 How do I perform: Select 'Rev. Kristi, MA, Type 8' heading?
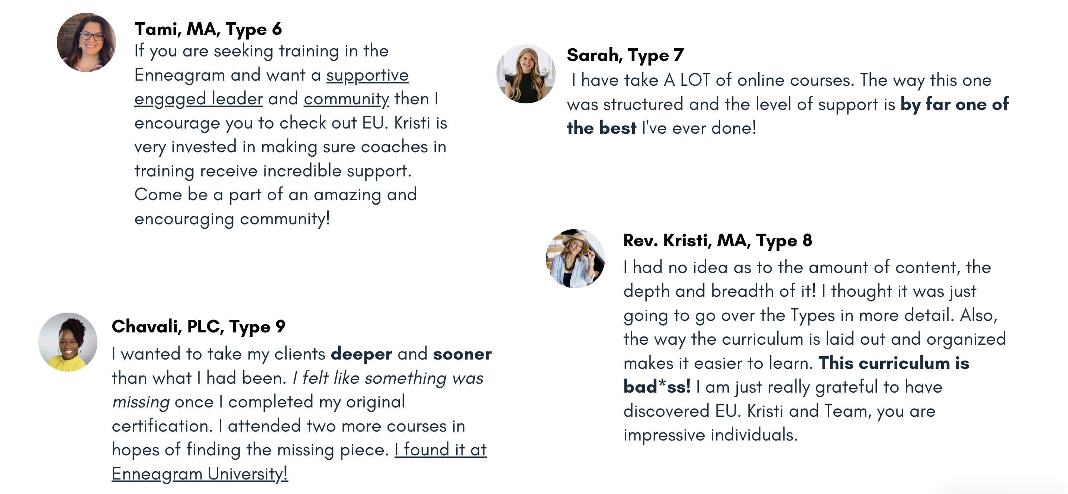pyautogui.click(x=718, y=241)
